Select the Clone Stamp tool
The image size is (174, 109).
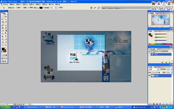[x=3, y=28]
